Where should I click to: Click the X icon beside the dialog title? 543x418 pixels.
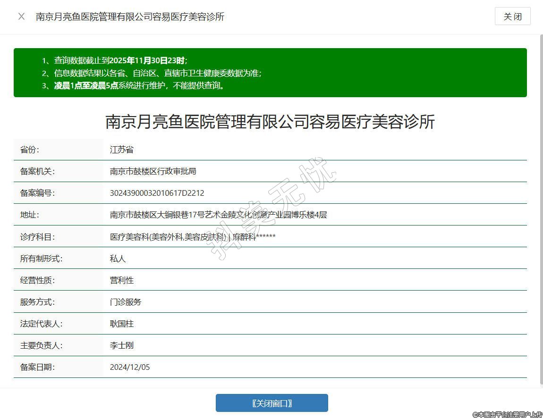coord(21,17)
